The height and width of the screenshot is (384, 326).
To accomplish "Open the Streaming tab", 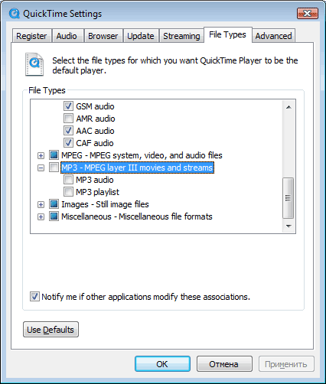I will coord(181,36).
